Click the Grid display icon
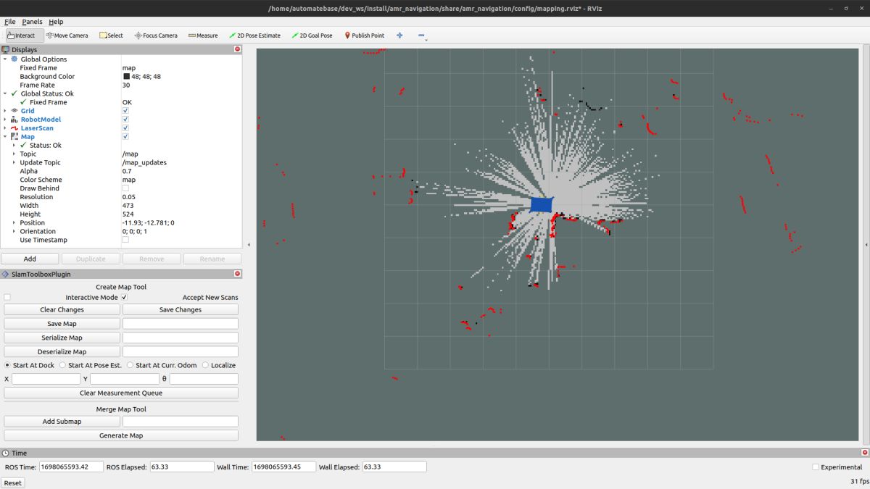The height and width of the screenshot is (489, 870). coord(14,111)
